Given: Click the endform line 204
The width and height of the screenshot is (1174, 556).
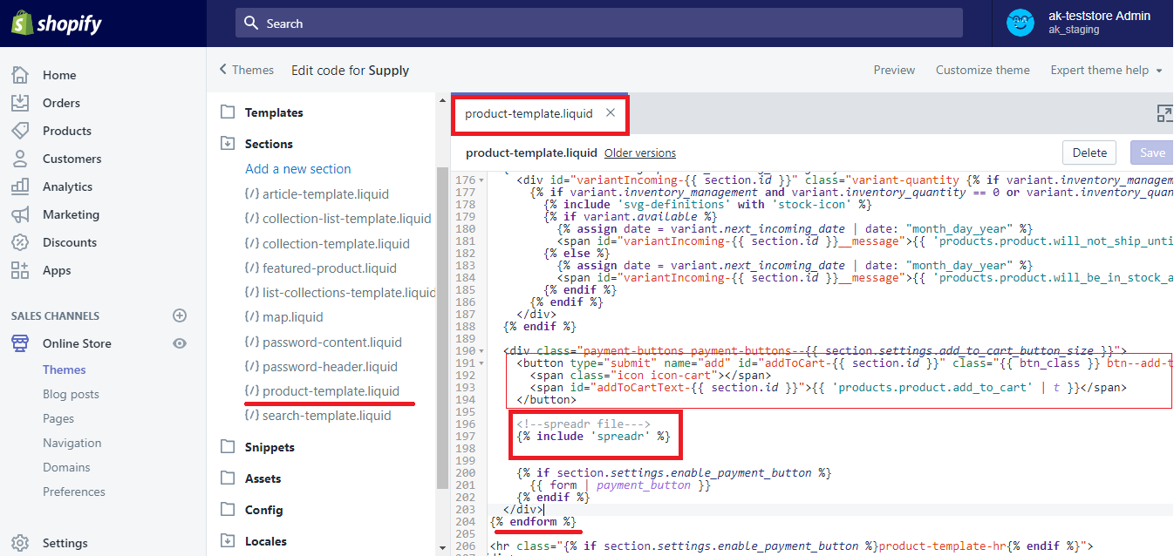Looking at the screenshot, I should point(533,521).
